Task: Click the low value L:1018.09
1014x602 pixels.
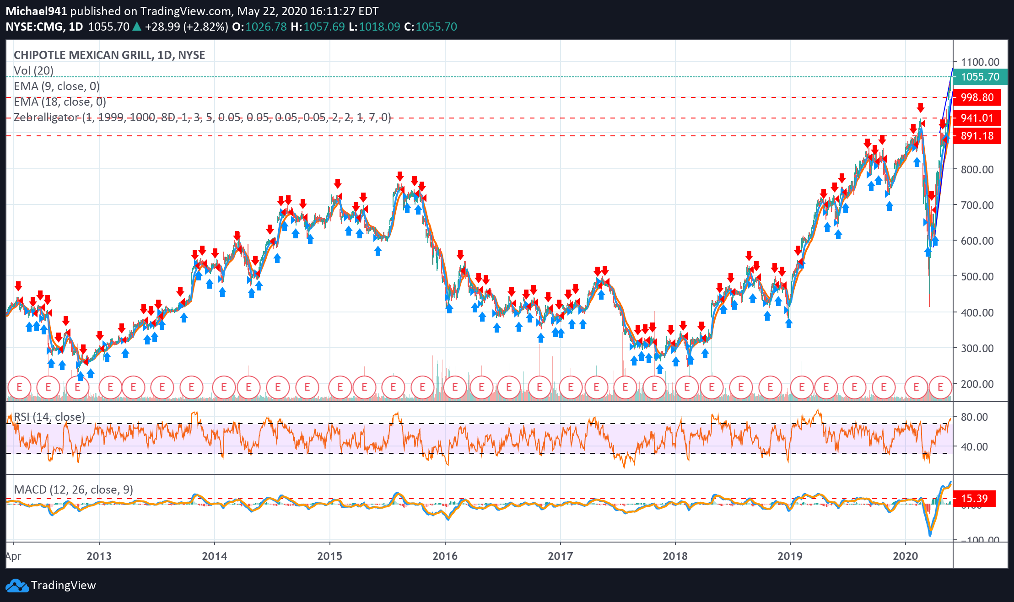Action: point(374,27)
